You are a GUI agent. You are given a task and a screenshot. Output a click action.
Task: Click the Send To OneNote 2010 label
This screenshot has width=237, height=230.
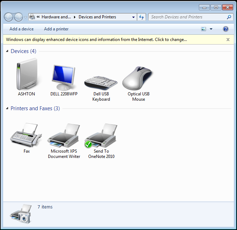point(101,154)
